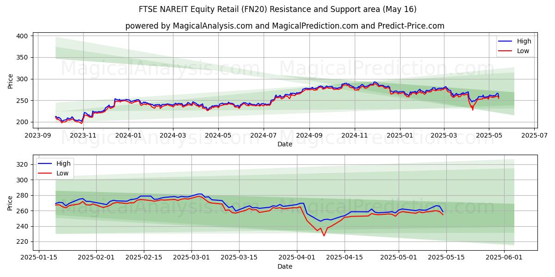Click the 'Price' y-axis label of bottom chart
Viewport: 555px width, 277px height.
[x=10, y=203]
